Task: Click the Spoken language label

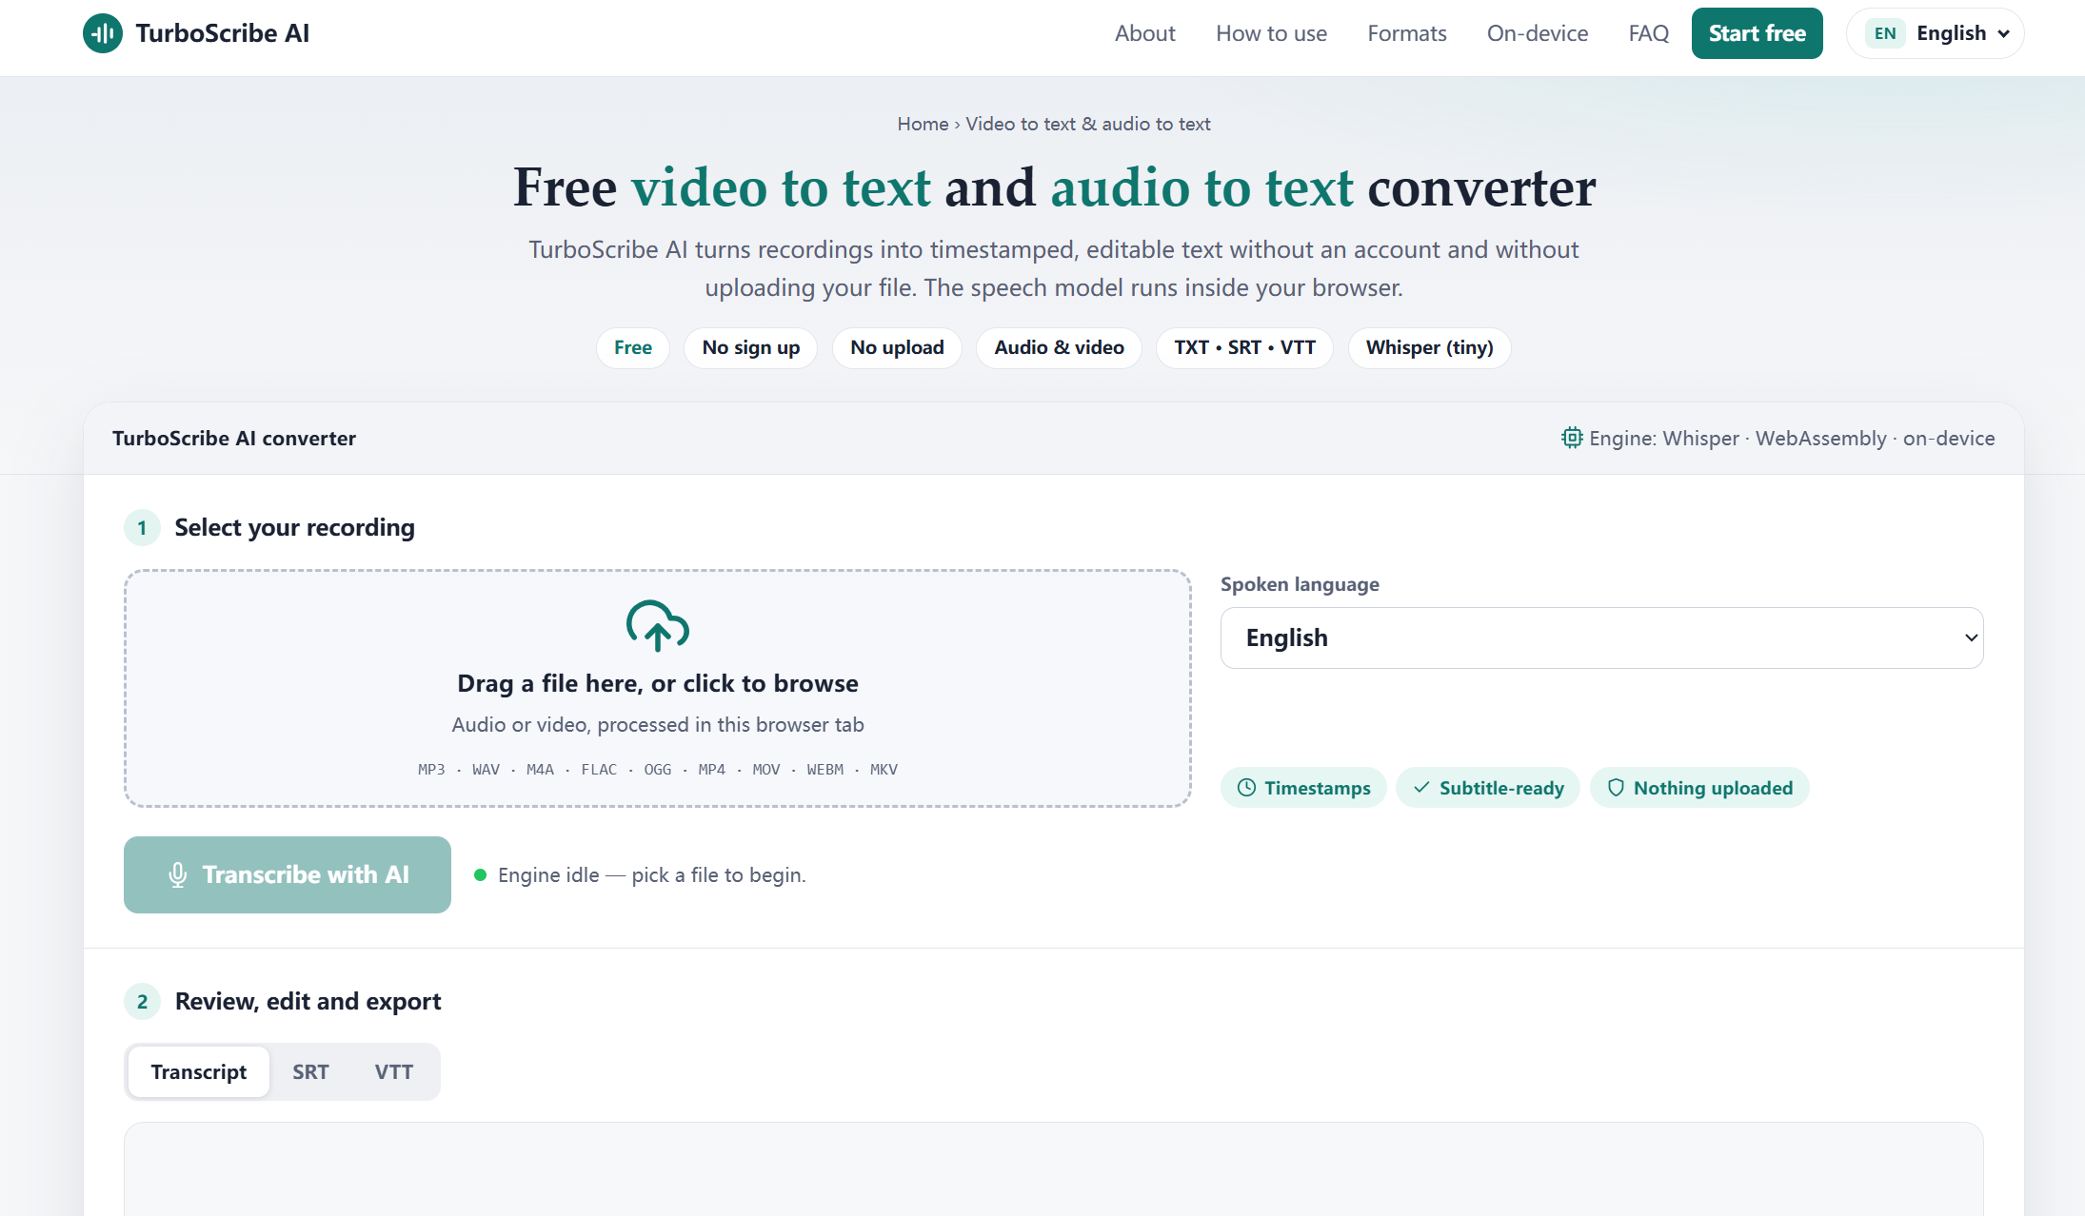Action: click(x=1300, y=584)
